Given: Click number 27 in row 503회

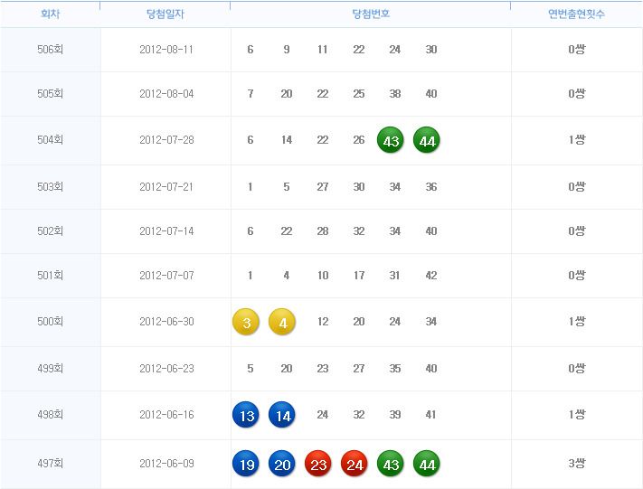Looking at the screenshot, I should [323, 187].
